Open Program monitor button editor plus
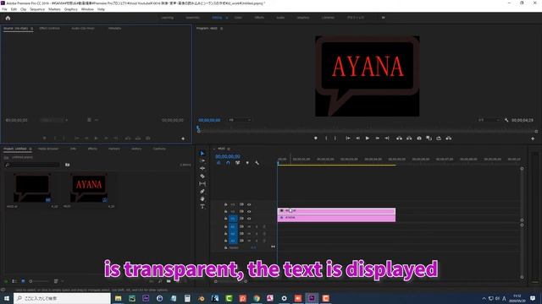This screenshot has width=542, height=304. [x=533, y=138]
